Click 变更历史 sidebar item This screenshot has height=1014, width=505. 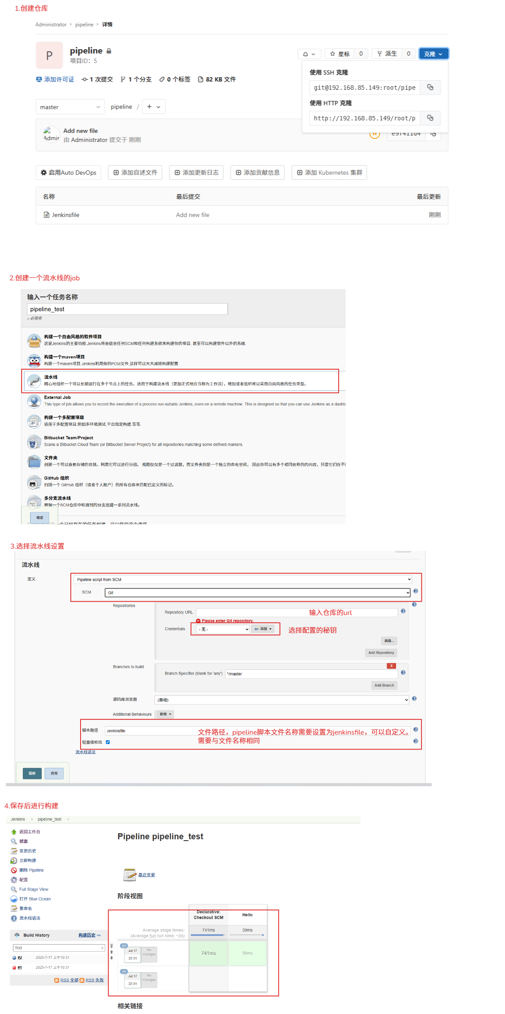pyautogui.click(x=28, y=851)
